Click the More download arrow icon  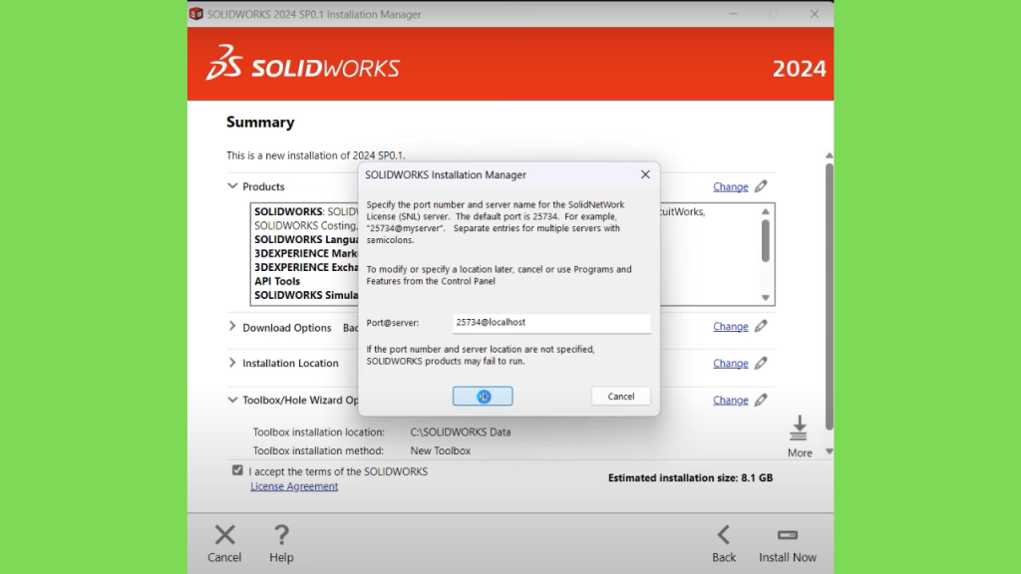point(799,429)
